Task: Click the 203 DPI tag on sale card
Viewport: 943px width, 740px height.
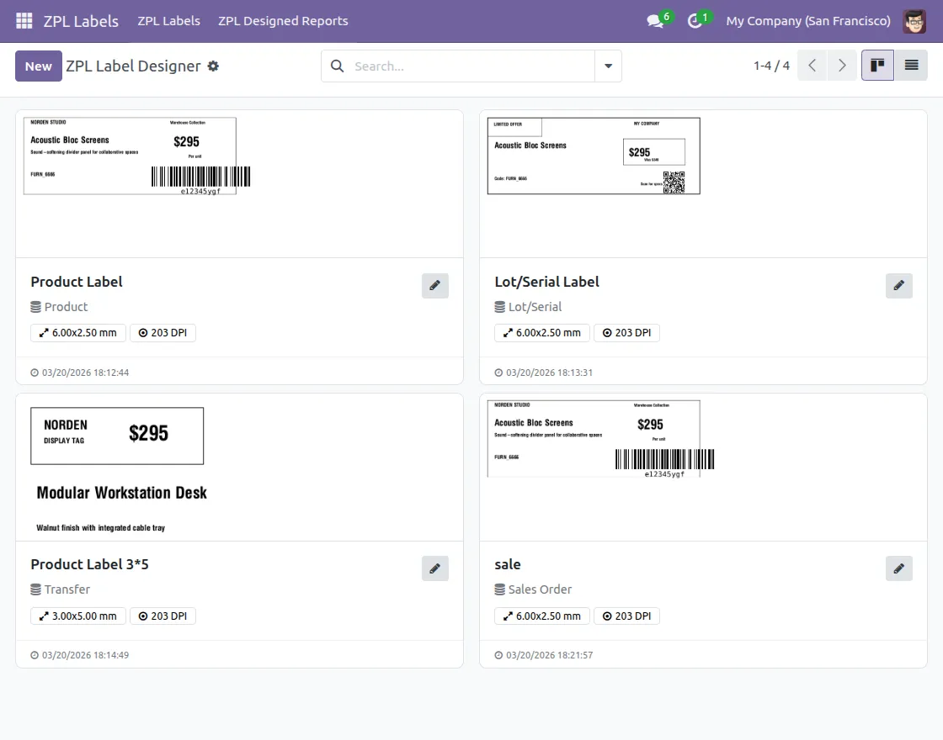Action: pos(626,616)
